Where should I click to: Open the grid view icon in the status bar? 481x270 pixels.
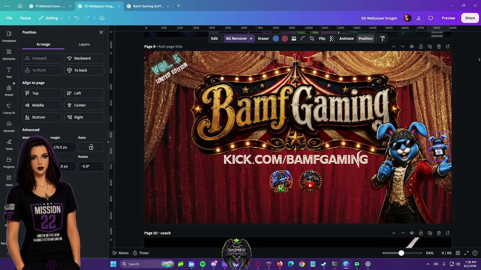click(458, 253)
